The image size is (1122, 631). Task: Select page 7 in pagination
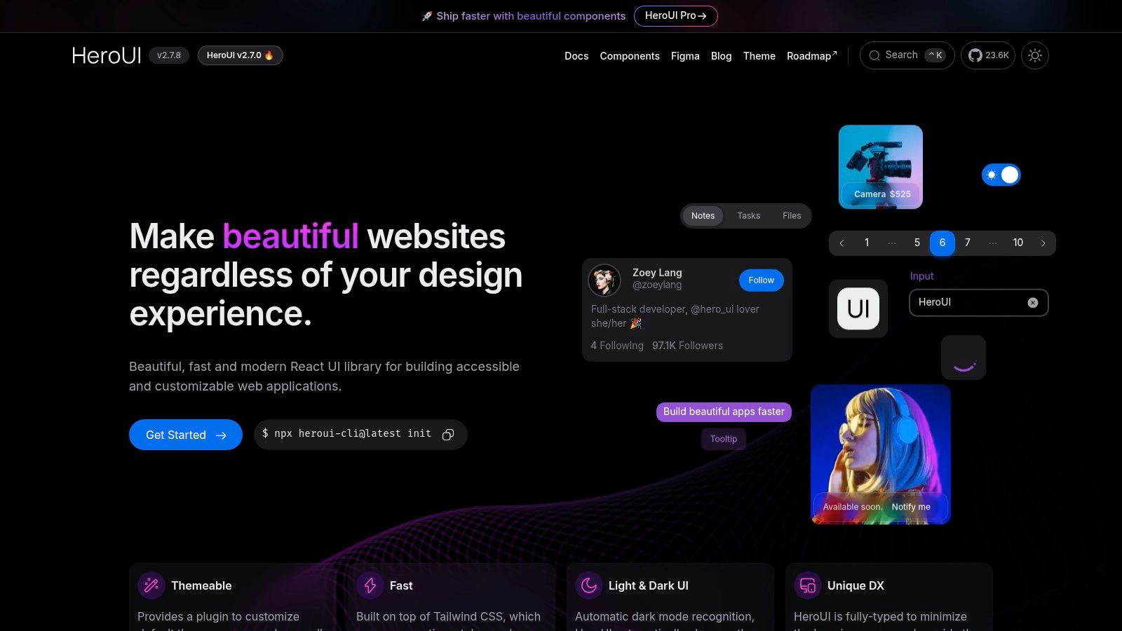pos(968,243)
